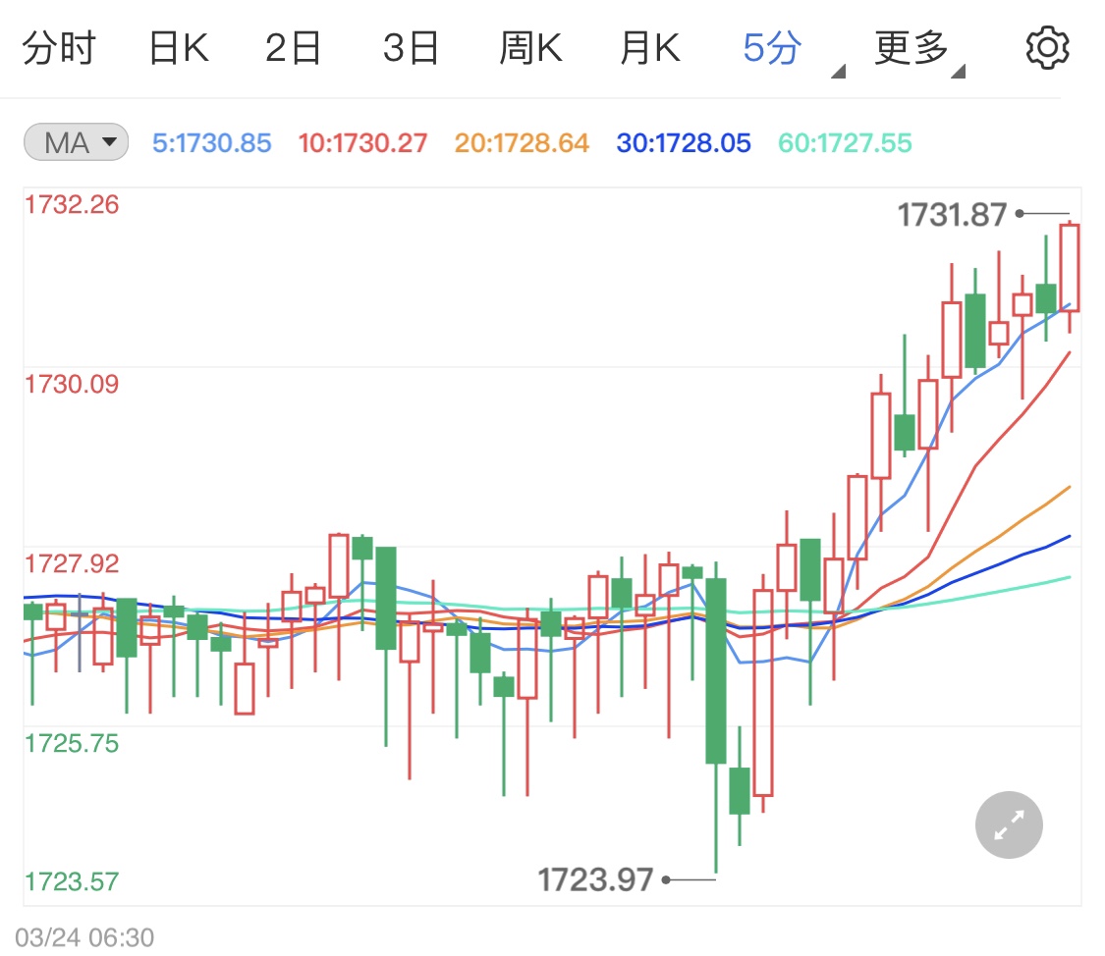1105x956 pixels.
Task: Click the MA60 value 60:1727.55
Action: [x=845, y=143]
